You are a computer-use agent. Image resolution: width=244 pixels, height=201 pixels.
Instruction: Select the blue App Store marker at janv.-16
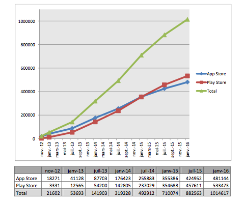(187, 82)
